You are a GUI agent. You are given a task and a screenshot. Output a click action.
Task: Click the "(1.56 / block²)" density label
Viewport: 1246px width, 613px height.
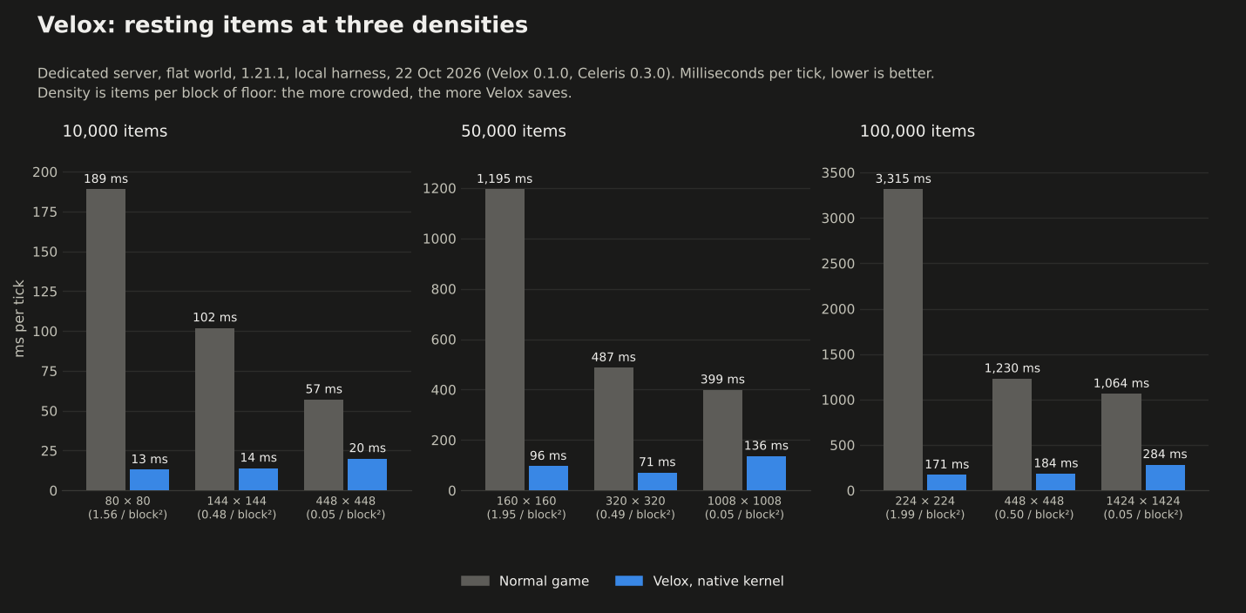click(127, 515)
